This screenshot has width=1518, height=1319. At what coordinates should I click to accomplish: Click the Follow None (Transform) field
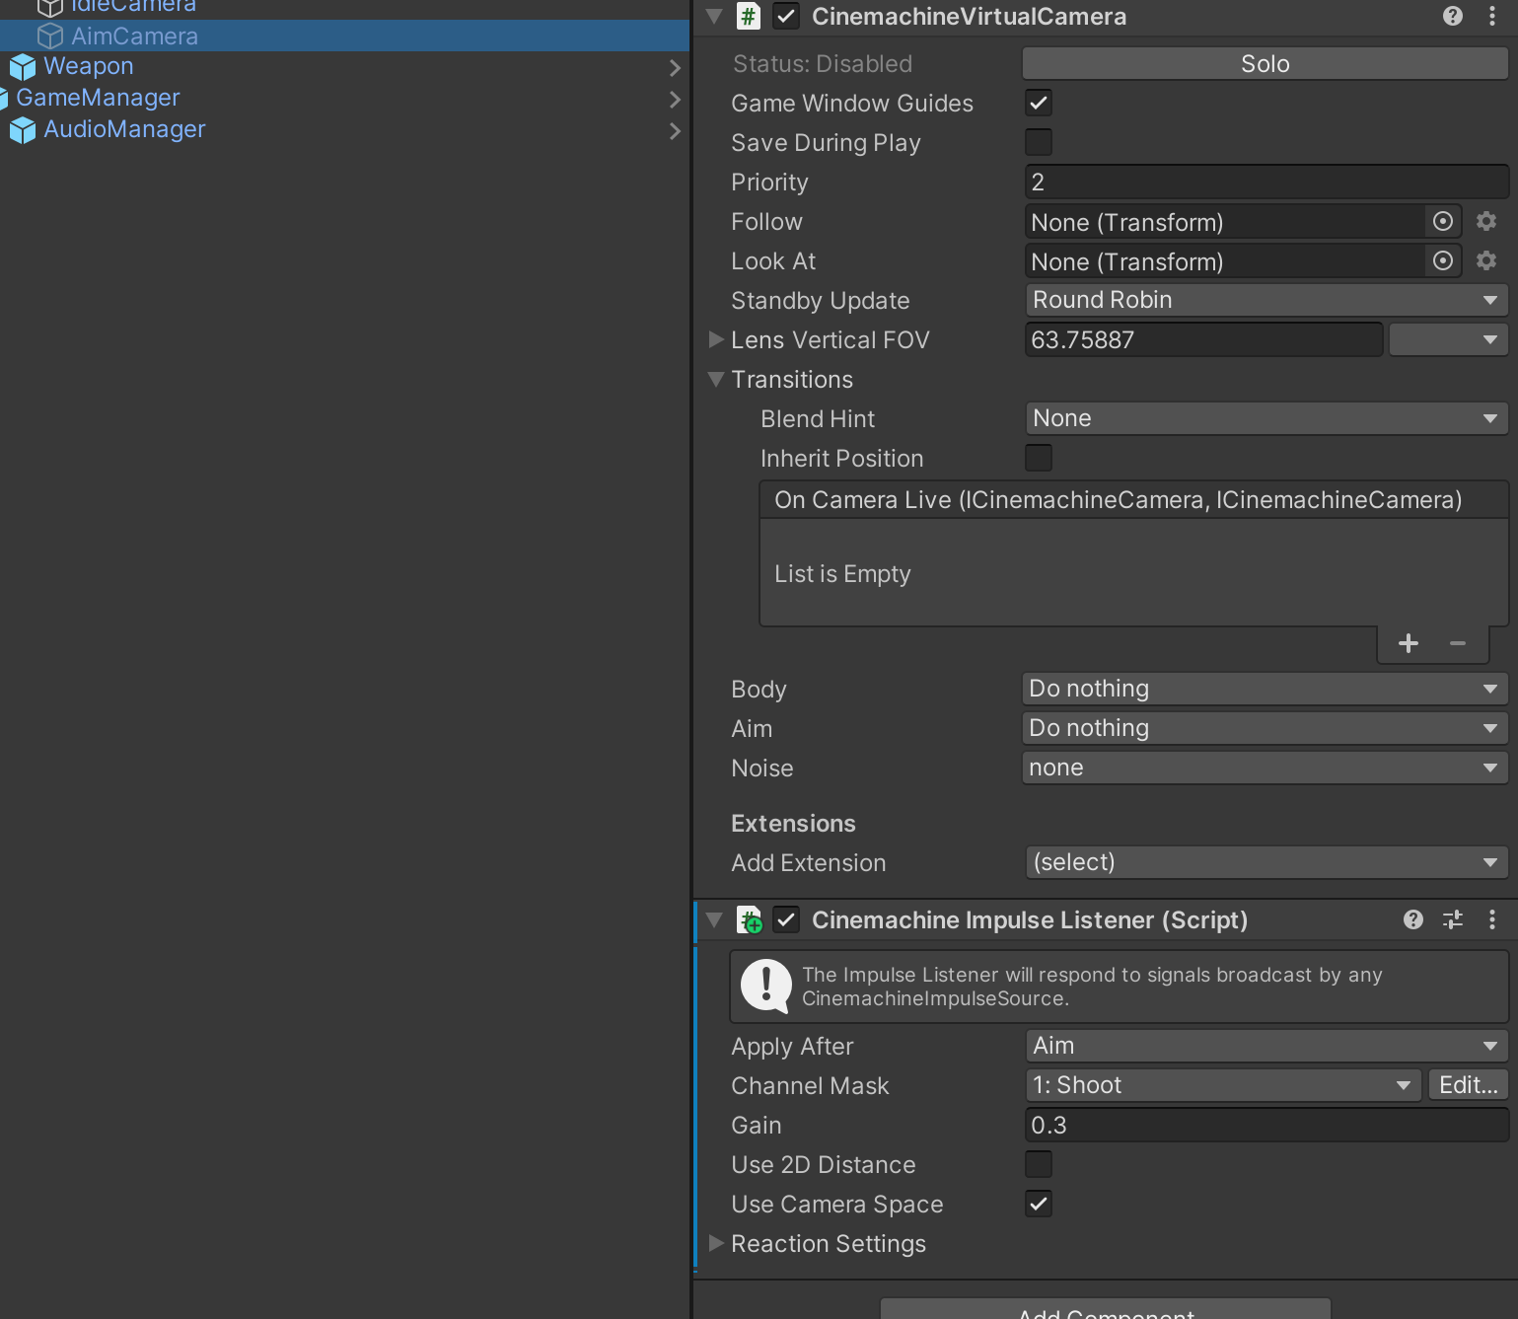(1224, 221)
